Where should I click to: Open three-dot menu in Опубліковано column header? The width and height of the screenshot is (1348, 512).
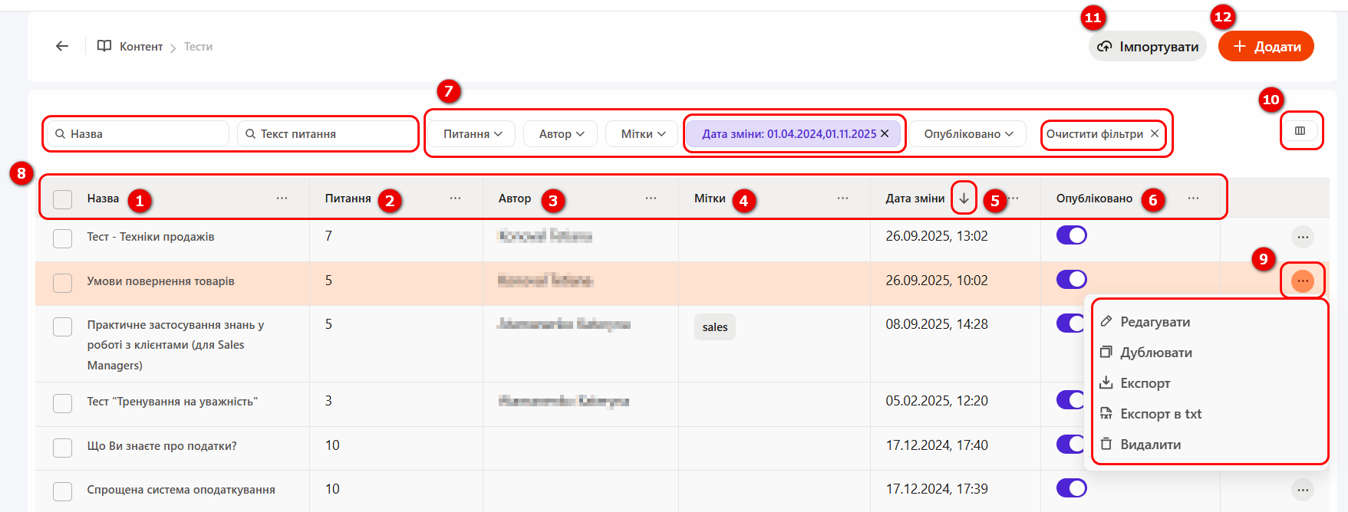click(x=1193, y=199)
